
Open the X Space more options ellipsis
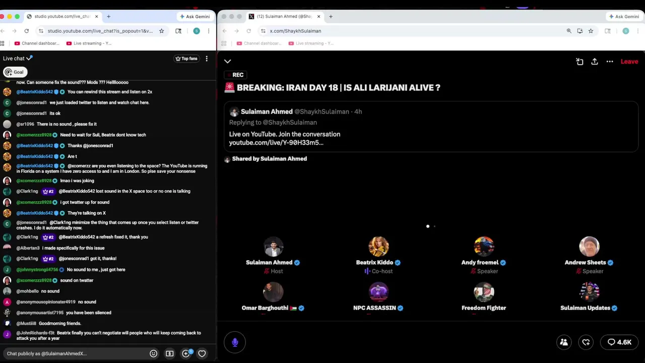[x=610, y=62]
